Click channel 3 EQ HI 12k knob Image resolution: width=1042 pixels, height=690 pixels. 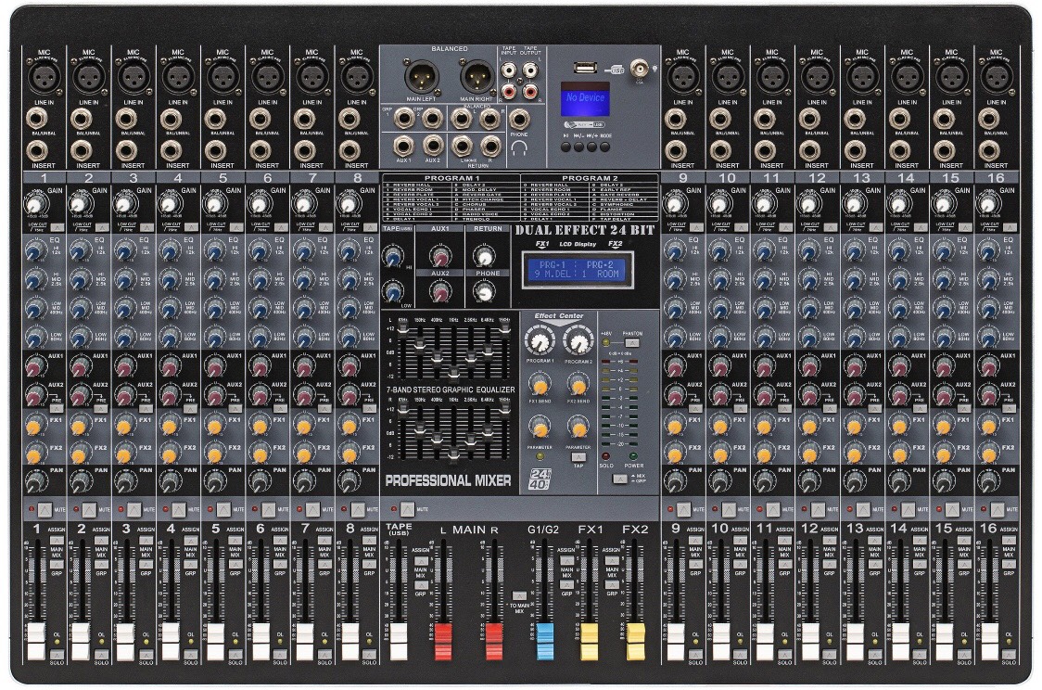[125, 251]
